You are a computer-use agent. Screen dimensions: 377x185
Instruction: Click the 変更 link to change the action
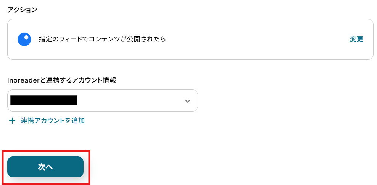click(356, 39)
